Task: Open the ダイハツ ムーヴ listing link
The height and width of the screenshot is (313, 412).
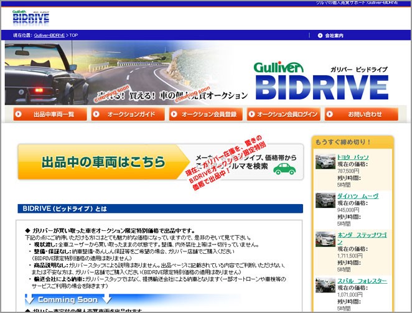Action: click(x=358, y=196)
